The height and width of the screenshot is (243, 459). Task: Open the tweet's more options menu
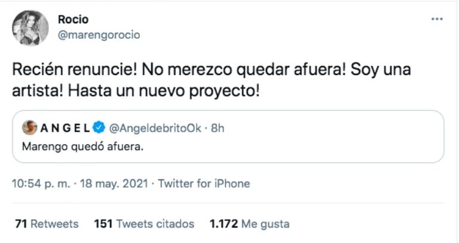[437, 19]
